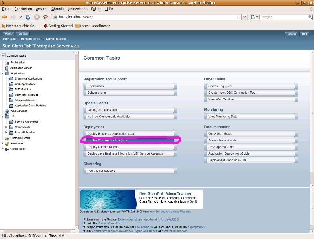Click the Custom MBeans folder icon
The width and height of the screenshot is (314, 239).
(x=7, y=138)
